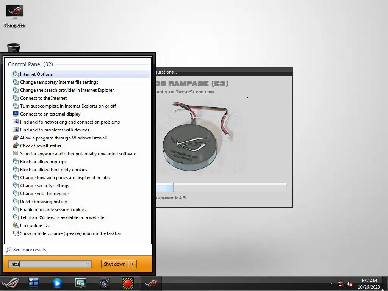Select Tell if an RSS feed is available
This screenshot has width=388, height=291.
pyautogui.click(x=80, y=217)
